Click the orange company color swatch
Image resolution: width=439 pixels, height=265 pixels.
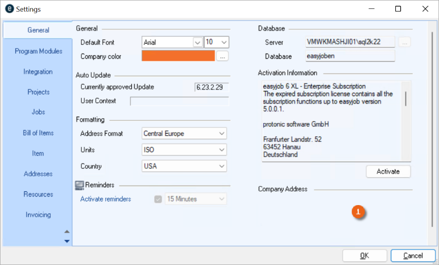[178, 56]
